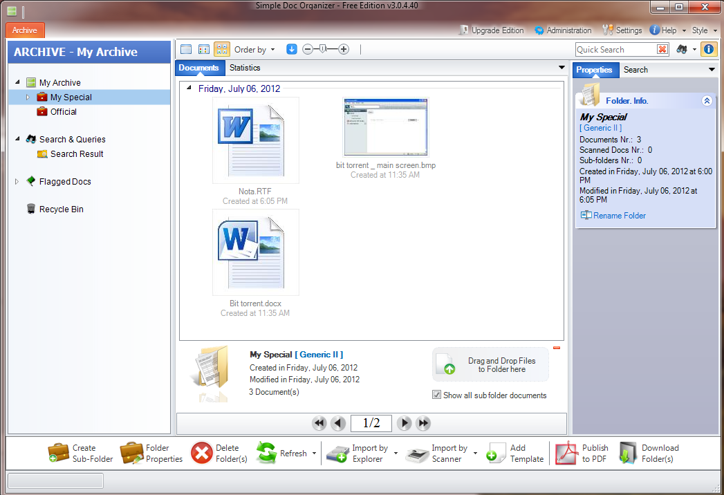Click the Add Template icon
The width and height of the screenshot is (724, 495).
[496, 453]
